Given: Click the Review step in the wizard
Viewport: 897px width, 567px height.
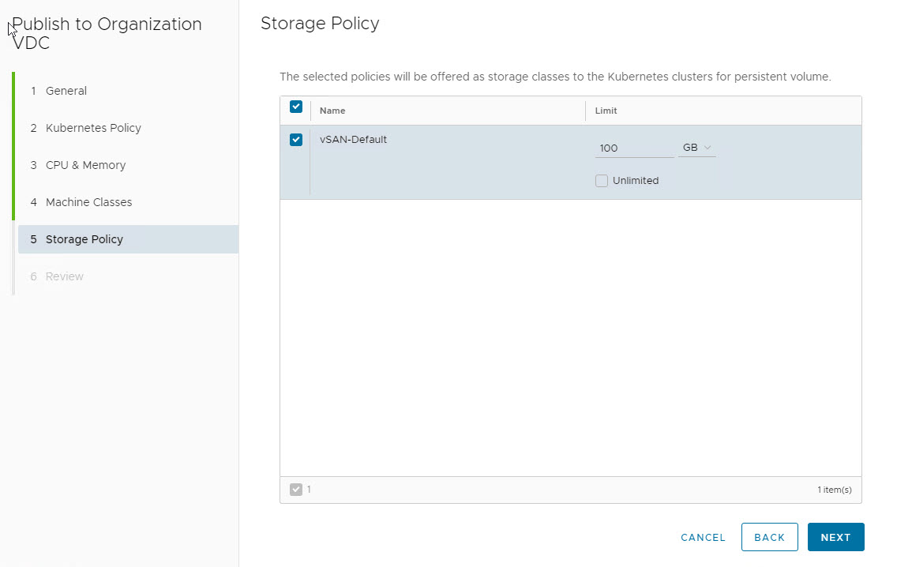Looking at the screenshot, I should (65, 276).
